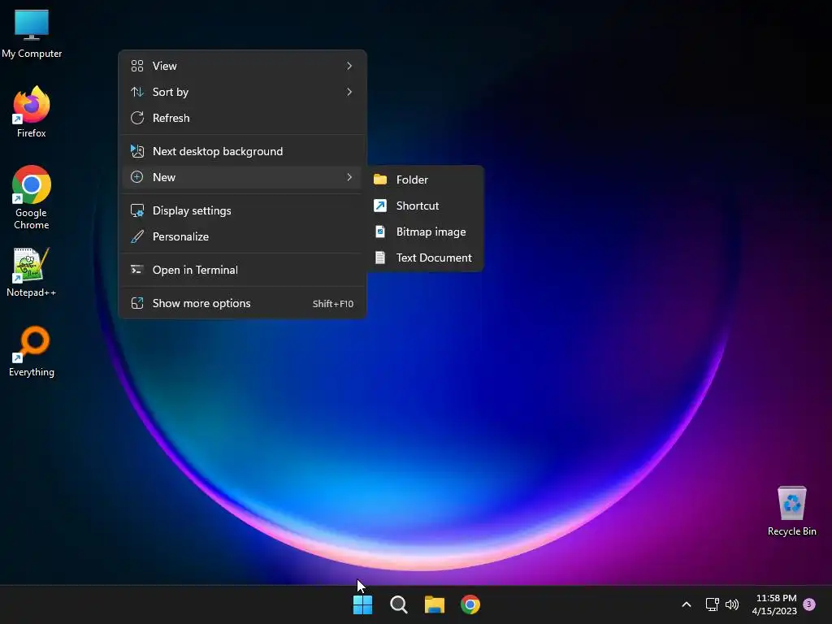Create a new Shortcut from the submenu
This screenshot has height=624, width=832.
pyautogui.click(x=425, y=206)
